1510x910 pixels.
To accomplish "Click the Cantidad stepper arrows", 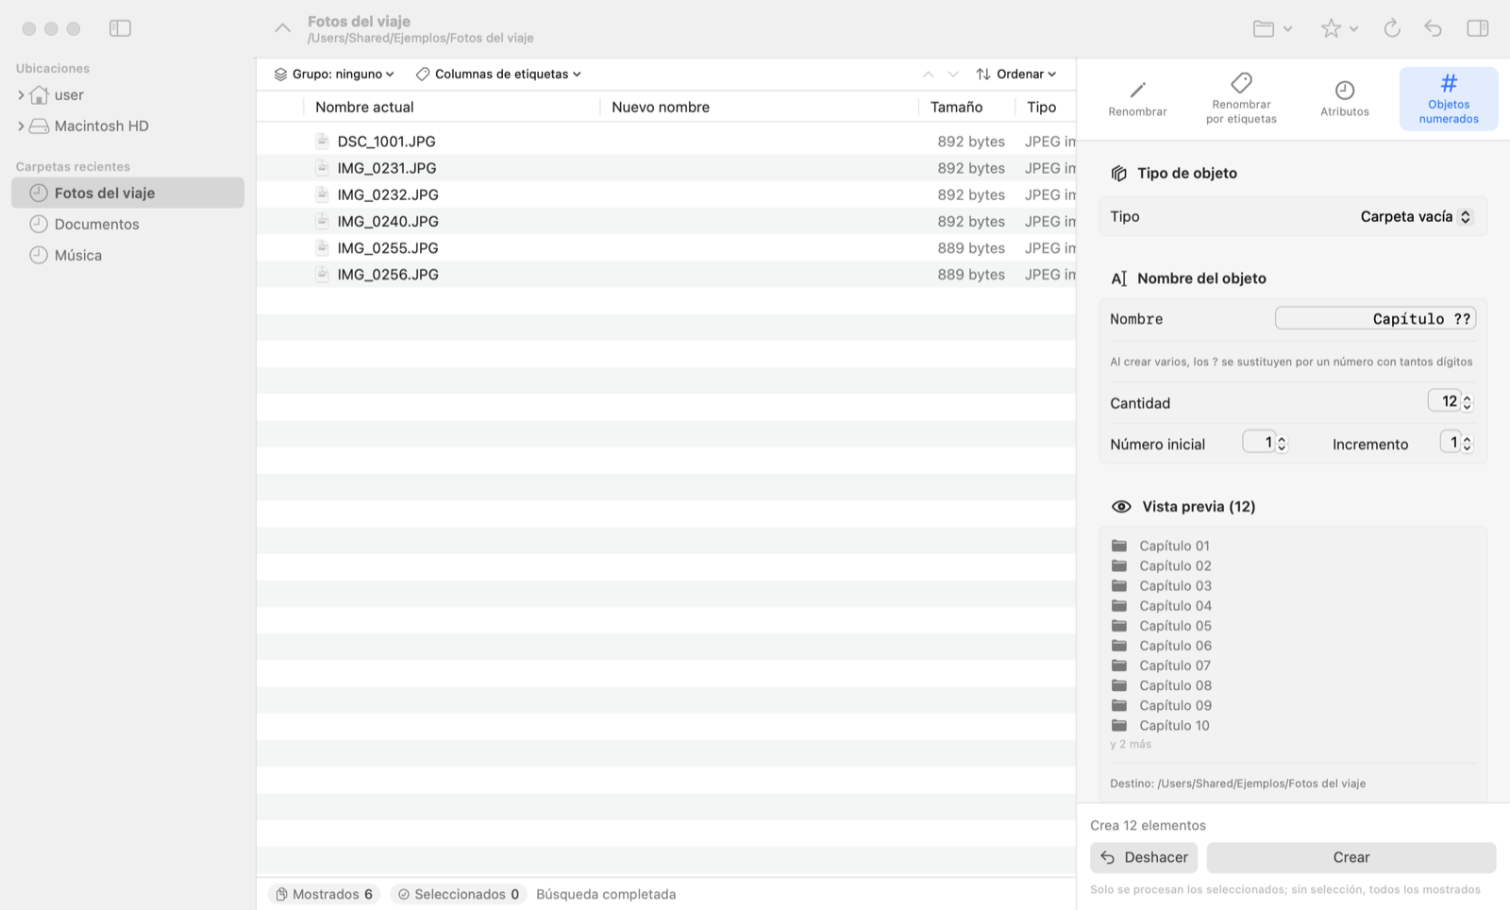I will [x=1468, y=402].
